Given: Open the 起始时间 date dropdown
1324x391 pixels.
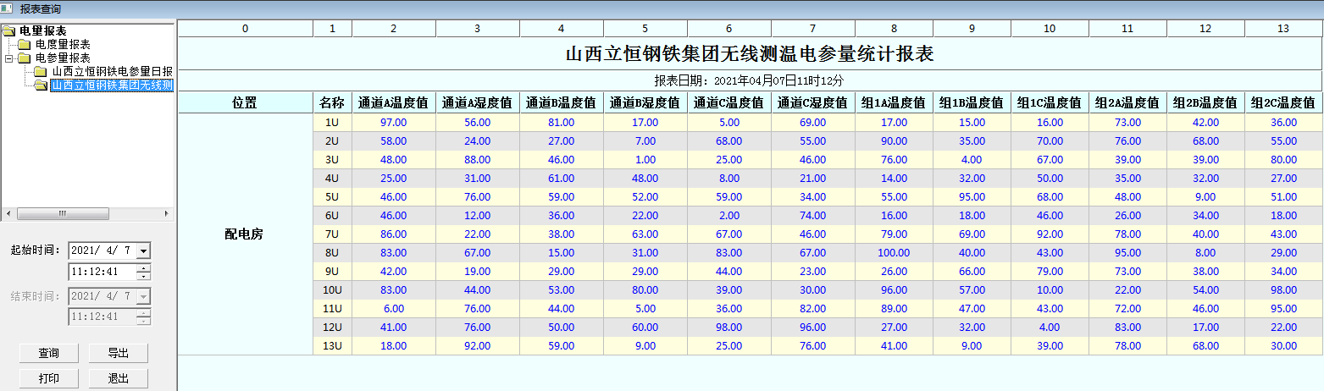Looking at the screenshot, I should coord(143,251).
